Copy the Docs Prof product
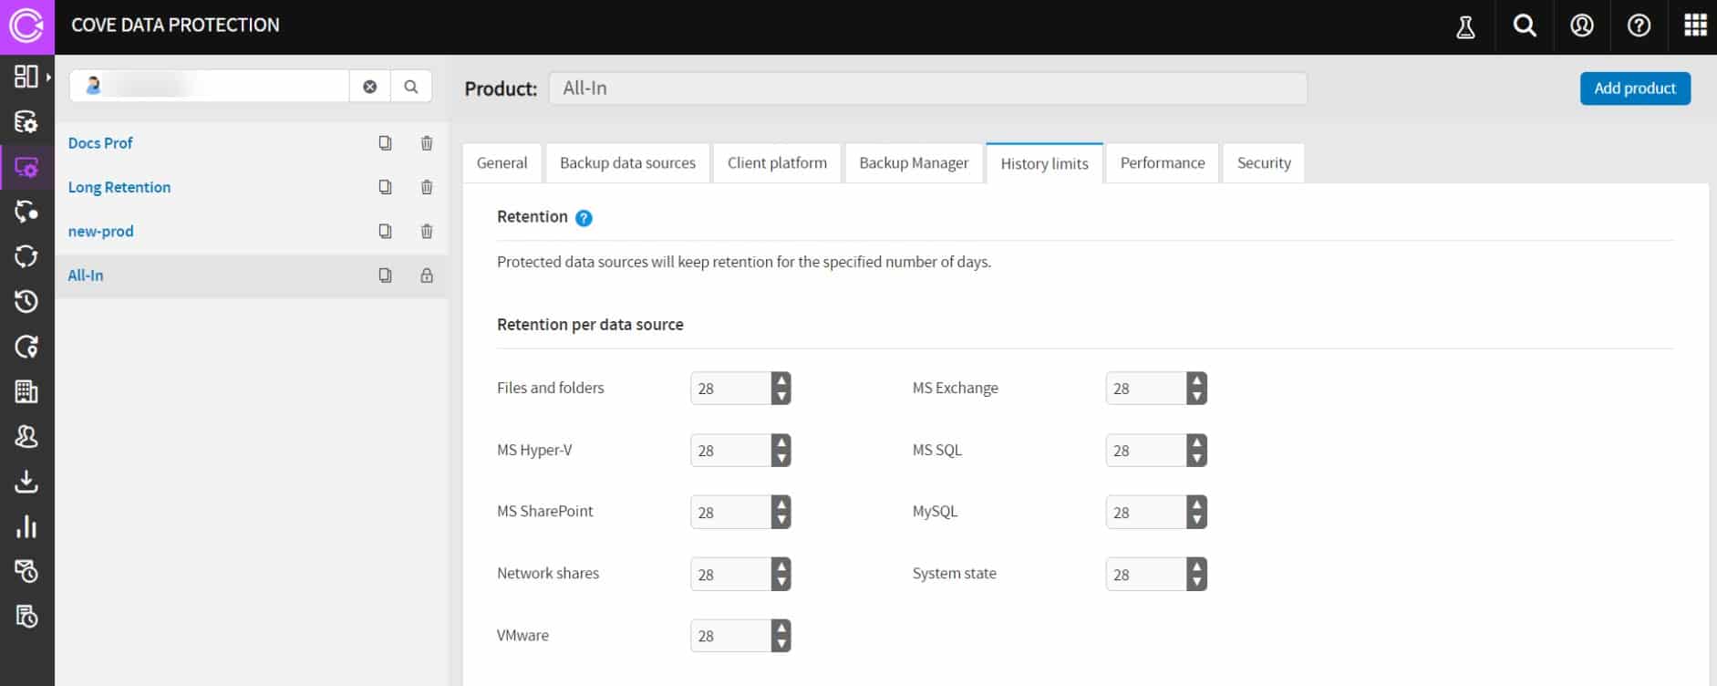 click(385, 143)
